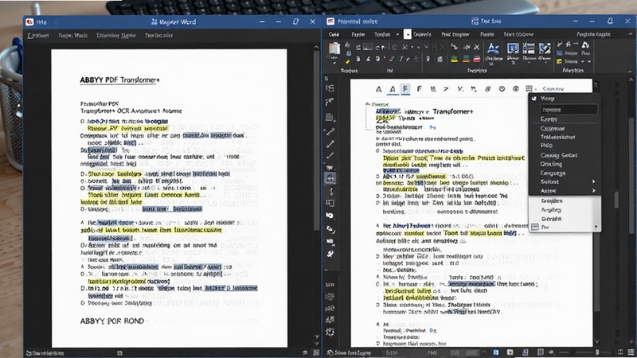Toggle the highlighted blue button in document mini toolbar
The height and width of the screenshot is (358, 637).
[405, 89]
